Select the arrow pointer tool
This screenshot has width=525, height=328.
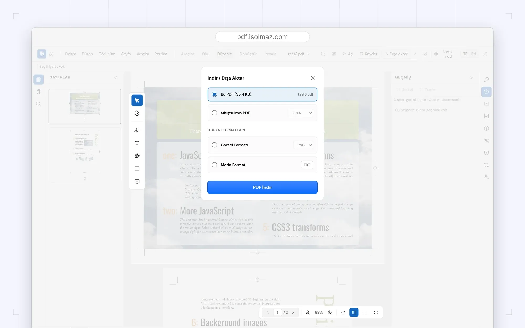pyautogui.click(x=137, y=100)
